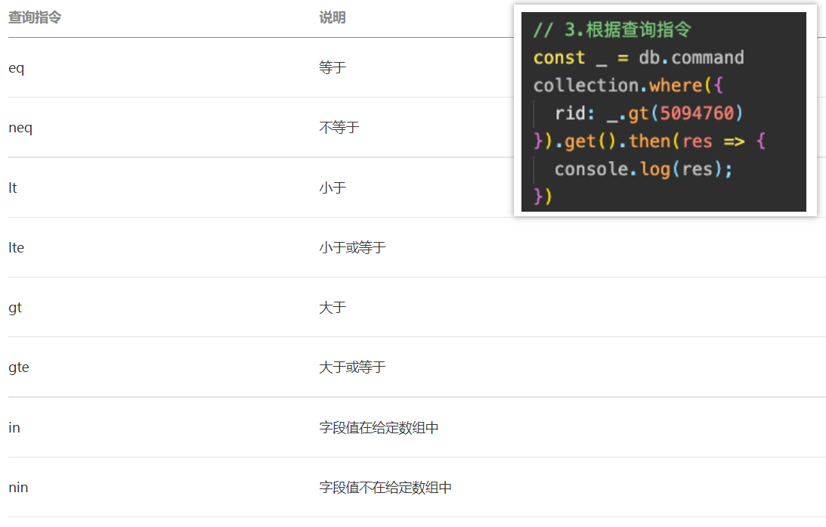The width and height of the screenshot is (826, 527).
Task: Click the 字段值不在给定数组中 description
Action: point(385,488)
